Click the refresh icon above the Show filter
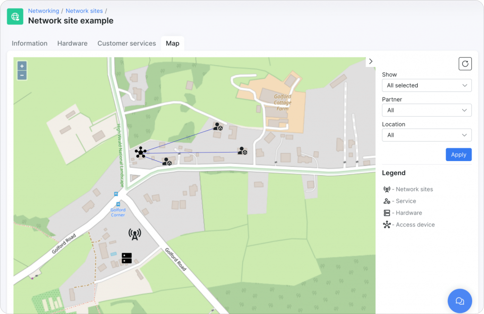Viewport: 484px width, 314px height. (465, 63)
